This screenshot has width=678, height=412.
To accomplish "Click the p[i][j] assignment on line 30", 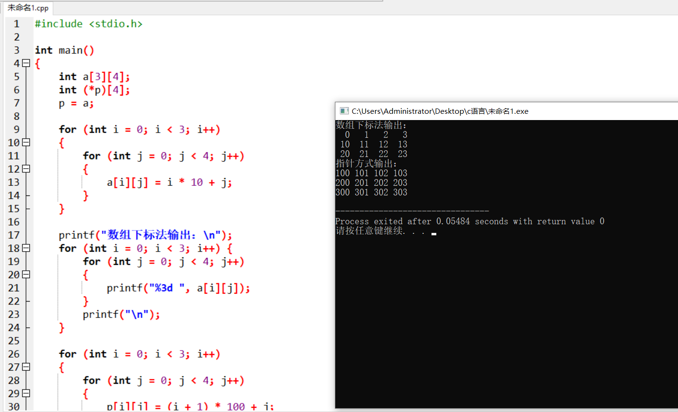I will (190, 406).
